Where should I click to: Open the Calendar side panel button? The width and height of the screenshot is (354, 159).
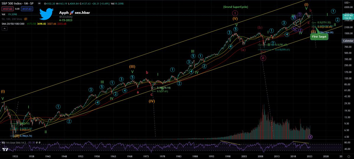point(348,40)
